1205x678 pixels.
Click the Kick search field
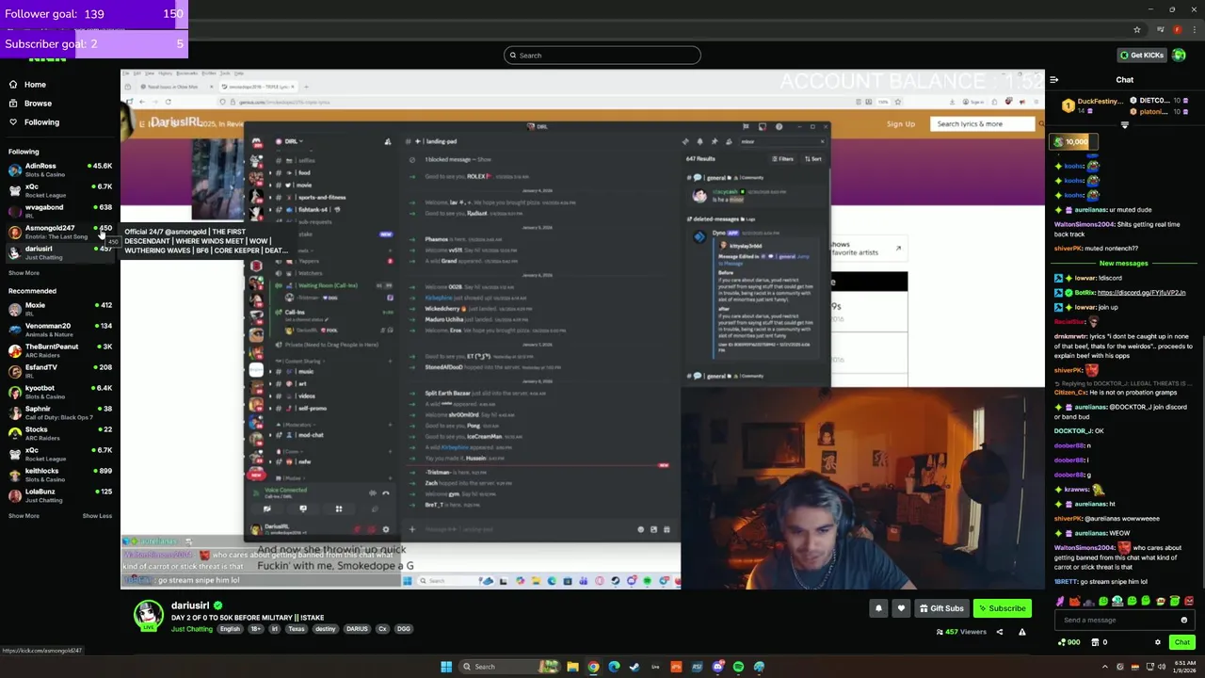tap(602, 56)
